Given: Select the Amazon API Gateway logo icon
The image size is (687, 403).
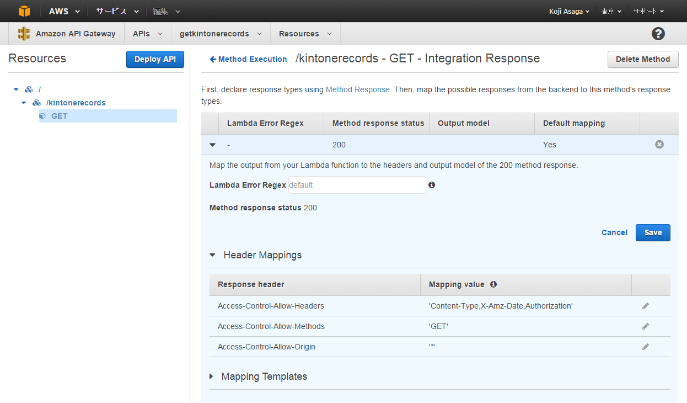Looking at the screenshot, I should [24, 33].
